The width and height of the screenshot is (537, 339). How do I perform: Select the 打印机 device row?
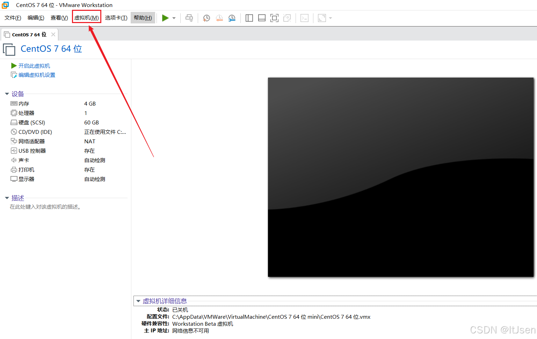coord(68,169)
